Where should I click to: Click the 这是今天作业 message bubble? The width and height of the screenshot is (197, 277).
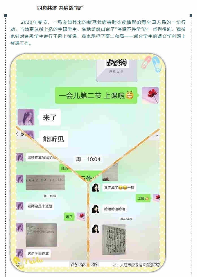38,254
